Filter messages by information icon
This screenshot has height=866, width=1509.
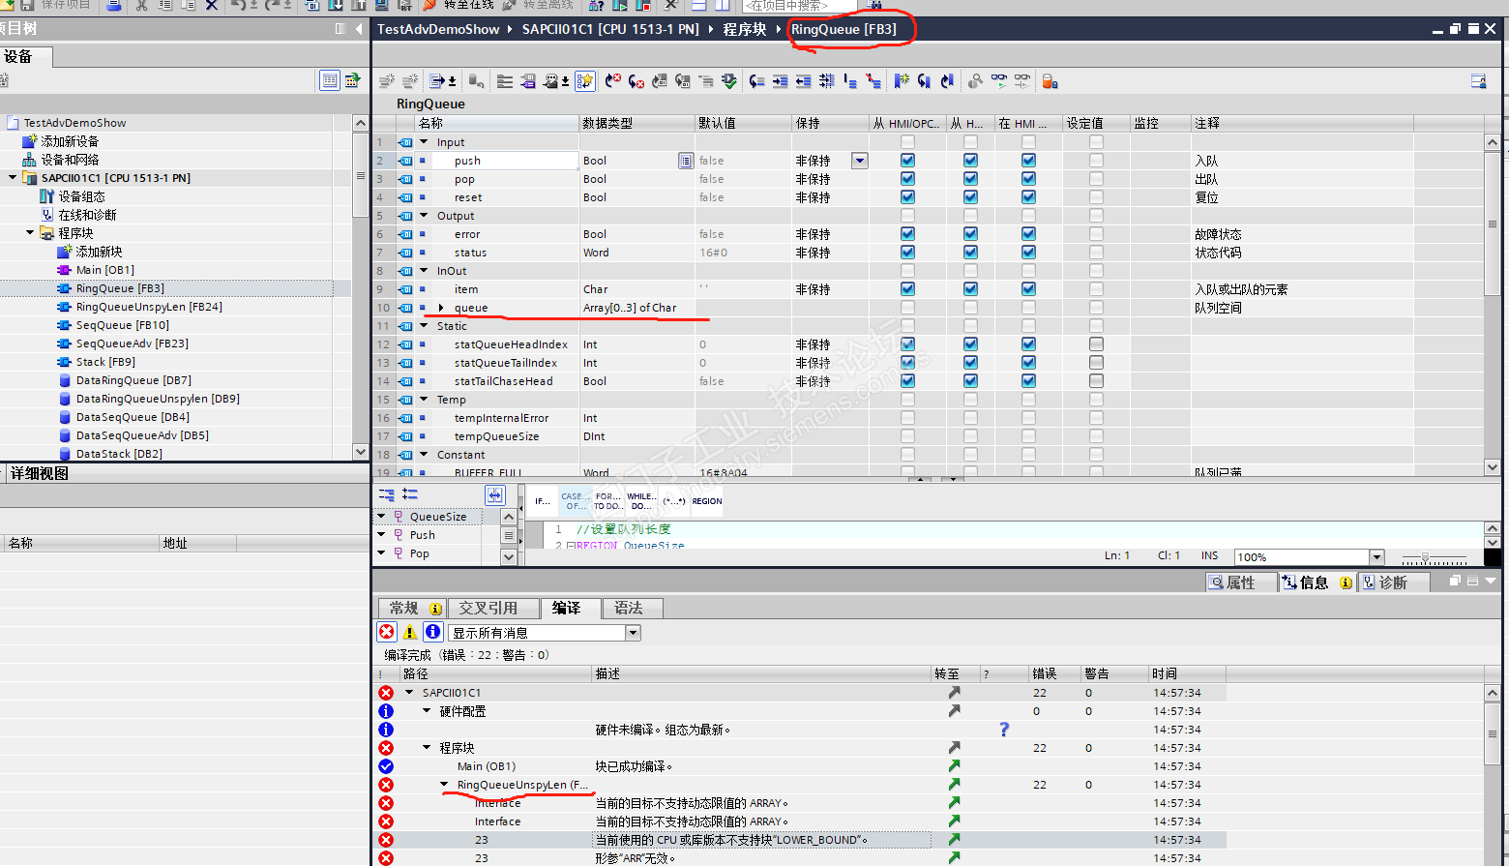pyautogui.click(x=433, y=632)
